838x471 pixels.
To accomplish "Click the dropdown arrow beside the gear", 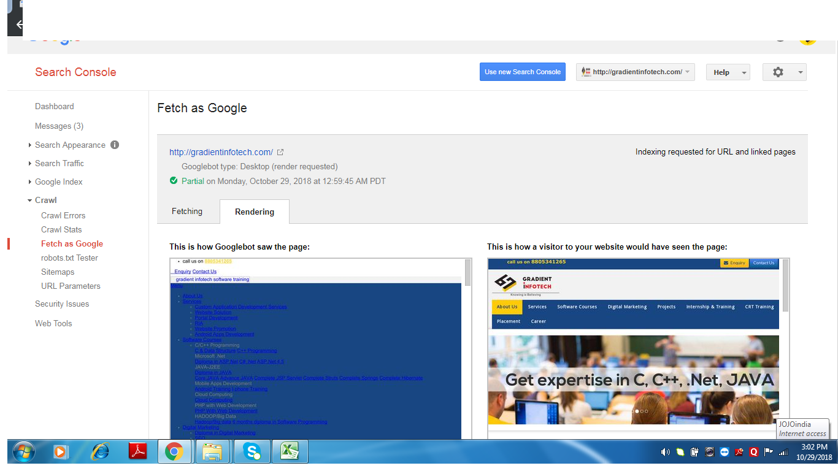I will 801,72.
